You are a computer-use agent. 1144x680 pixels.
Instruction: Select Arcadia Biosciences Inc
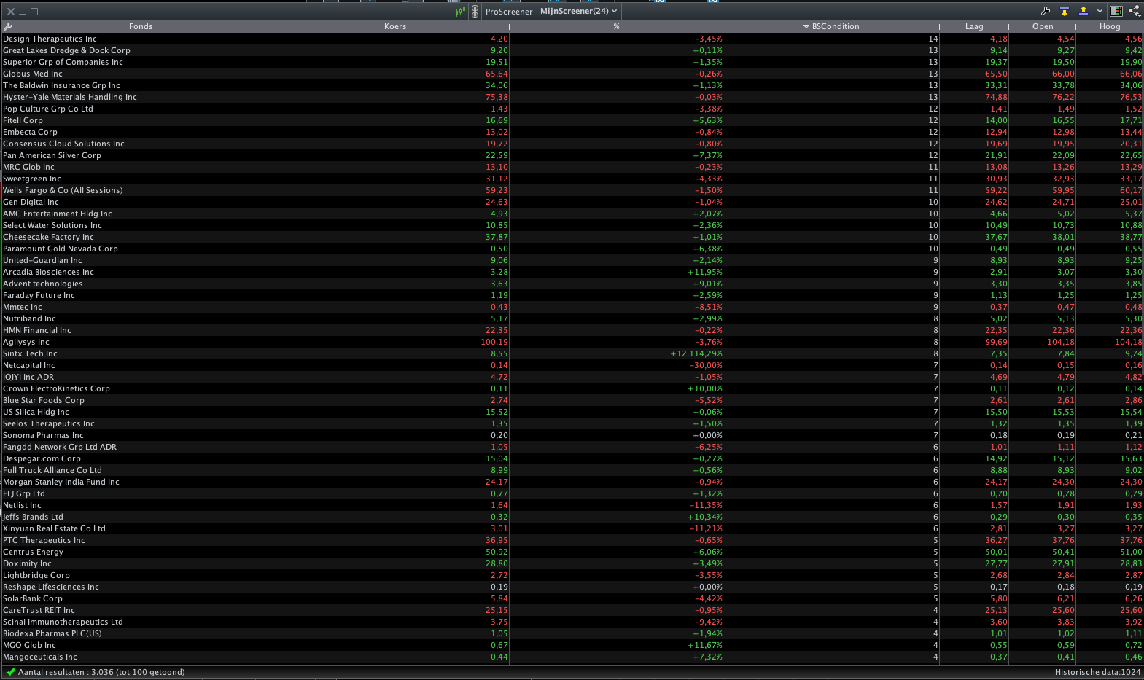[572, 272]
